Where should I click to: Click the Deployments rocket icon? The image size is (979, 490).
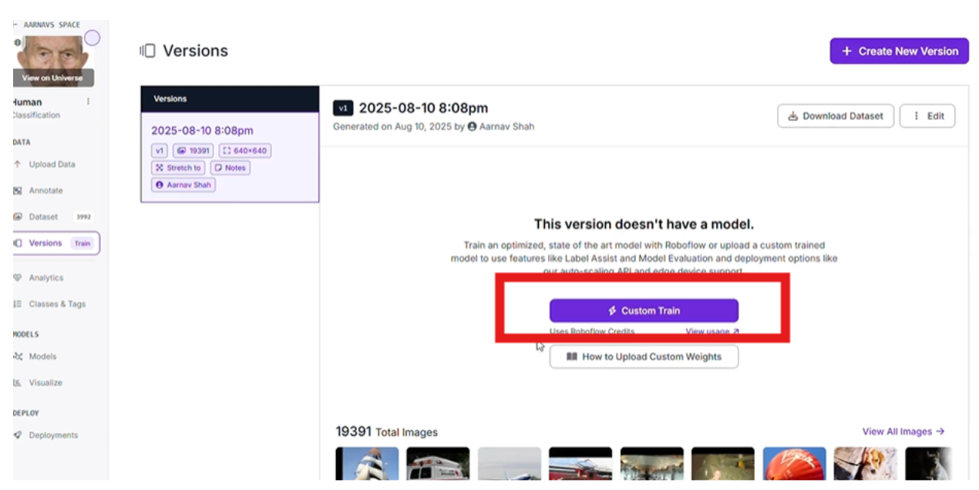pyautogui.click(x=18, y=435)
